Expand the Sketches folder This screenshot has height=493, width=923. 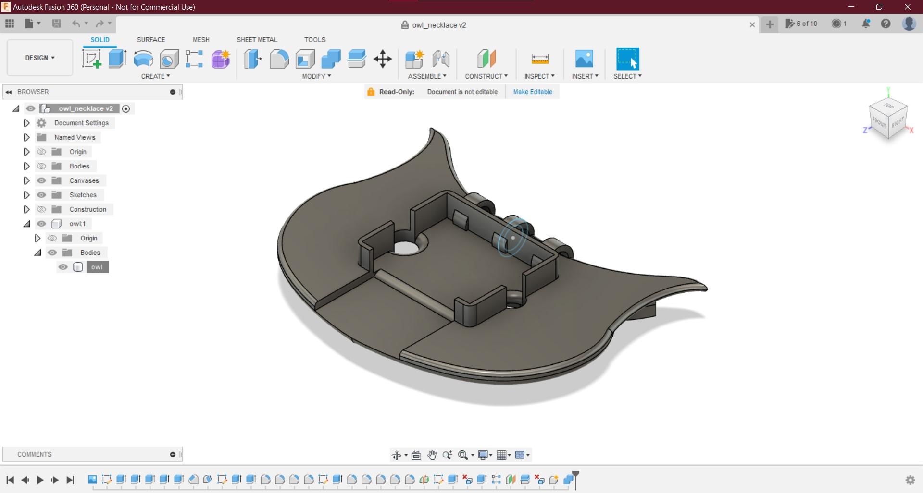pyautogui.click(x=26, y=195)
